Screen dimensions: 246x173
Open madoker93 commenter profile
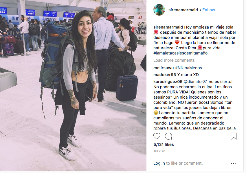165,75
